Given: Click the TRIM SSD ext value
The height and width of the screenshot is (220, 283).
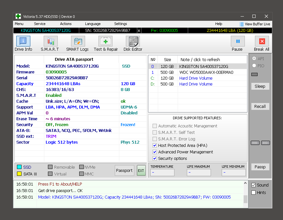Looking at the screenshot, I should click(51, 136).
